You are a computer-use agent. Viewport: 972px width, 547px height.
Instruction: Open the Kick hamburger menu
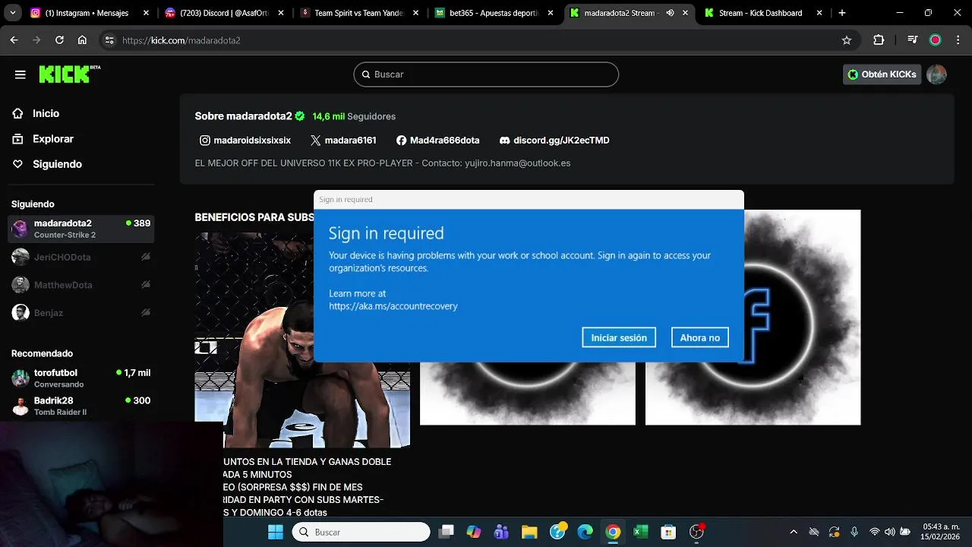point(21,74)
